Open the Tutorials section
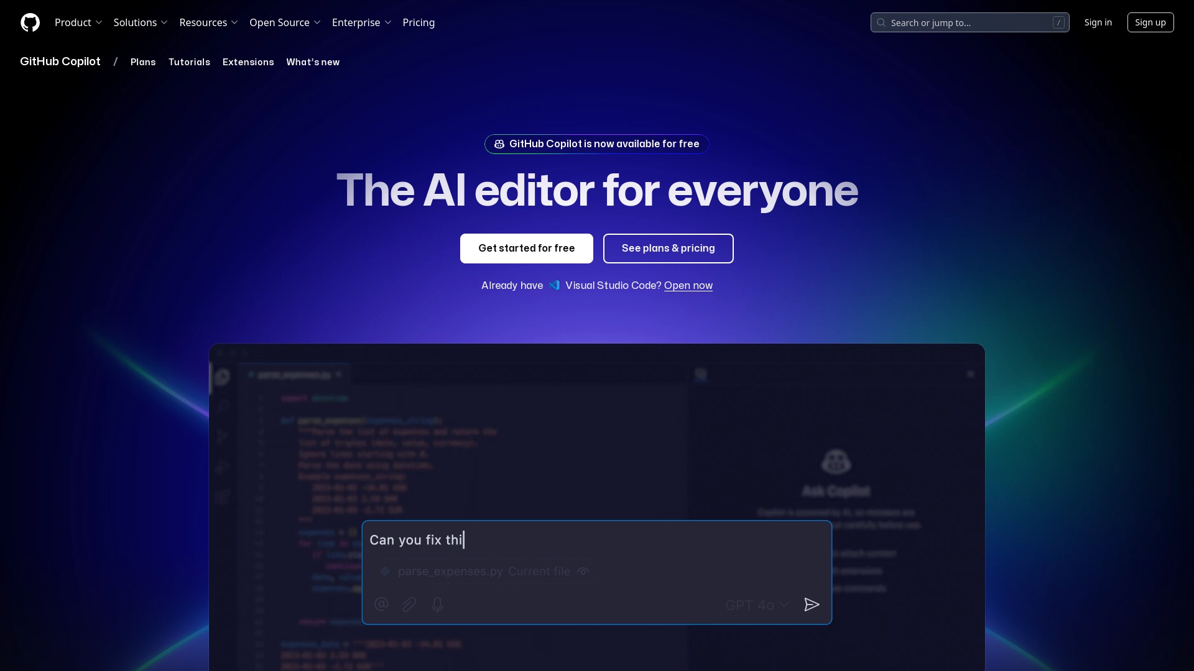1194x671 pixels. pos(190,62)
